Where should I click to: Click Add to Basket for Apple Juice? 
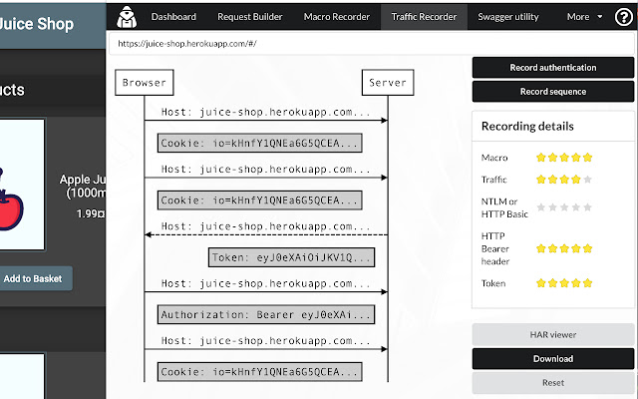(35, 279)
